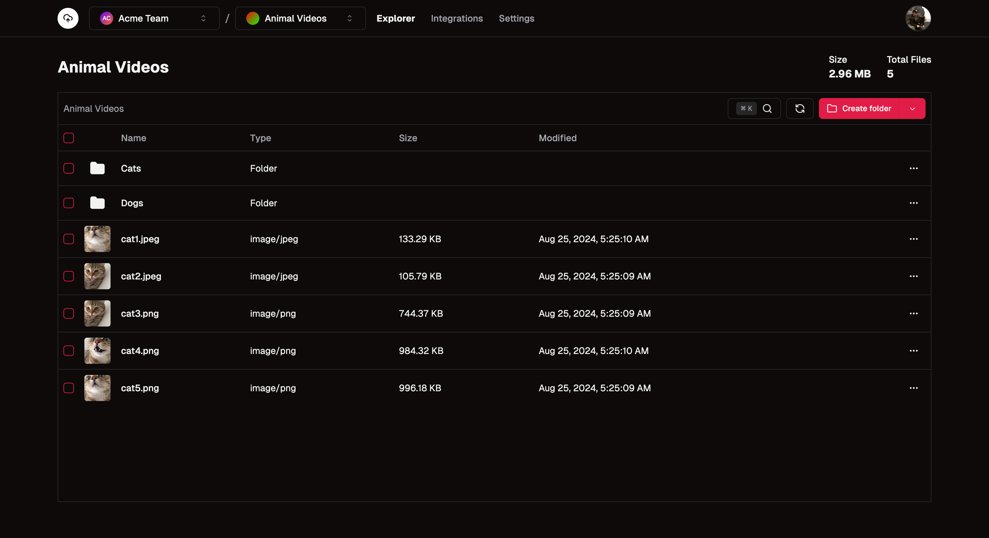Open the cat4.png thumbnail preview
Viewport: 989px width, 538px height.
click(x=97, y=351)
